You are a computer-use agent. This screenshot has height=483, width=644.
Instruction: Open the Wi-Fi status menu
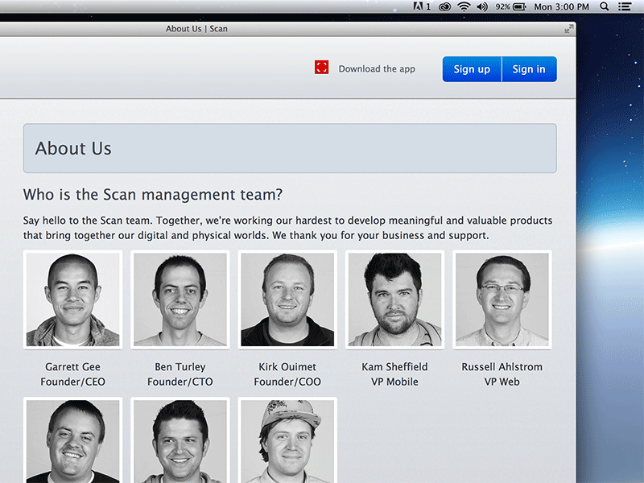464,6
